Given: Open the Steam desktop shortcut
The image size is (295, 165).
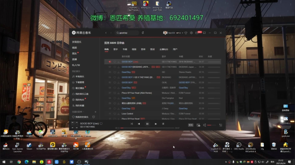Looking at the screenshot, I should [x=29, y=146].
